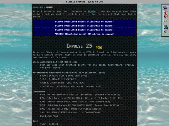Click the Motherboard: Unbranded H81/B85 line
Image resolution: width=169 pixels, height=126 pixels.
coord(69,72)
